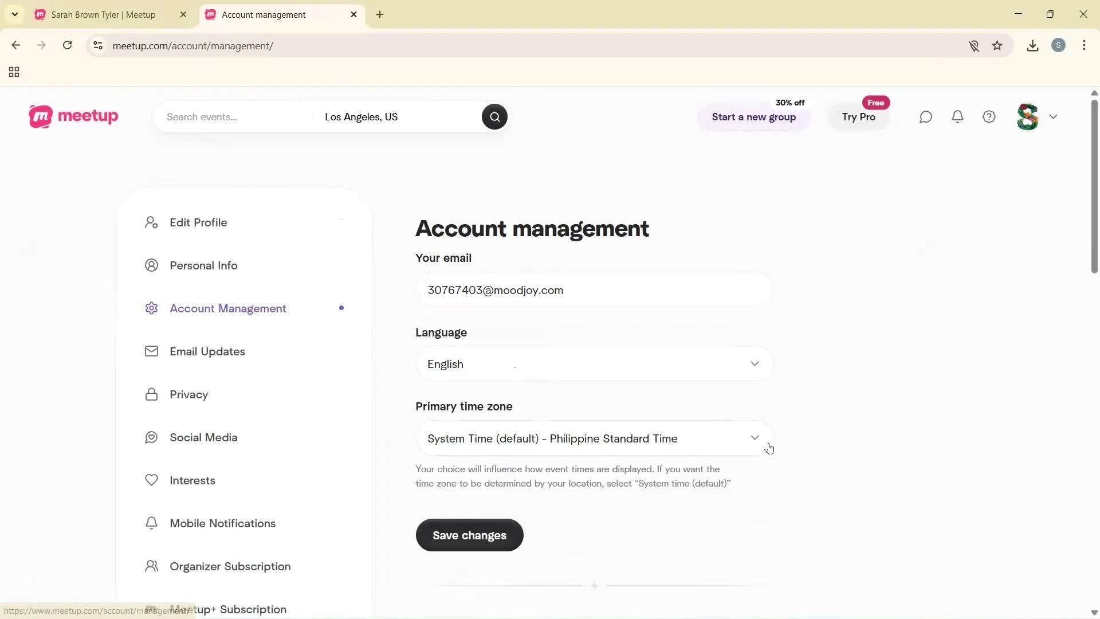
Task: Click the Social Media chat icon
Action: tap(151, 437)
